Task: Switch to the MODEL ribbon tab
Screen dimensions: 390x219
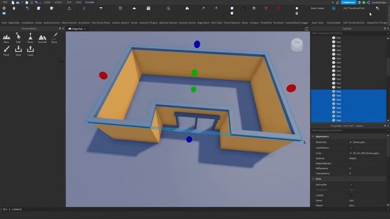Action: tap(58, 2)
